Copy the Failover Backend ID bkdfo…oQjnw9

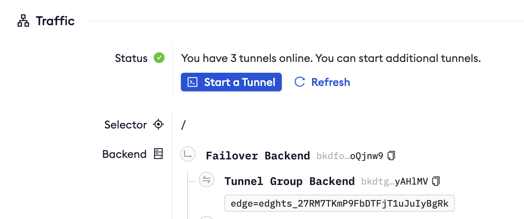coord(392,156)
